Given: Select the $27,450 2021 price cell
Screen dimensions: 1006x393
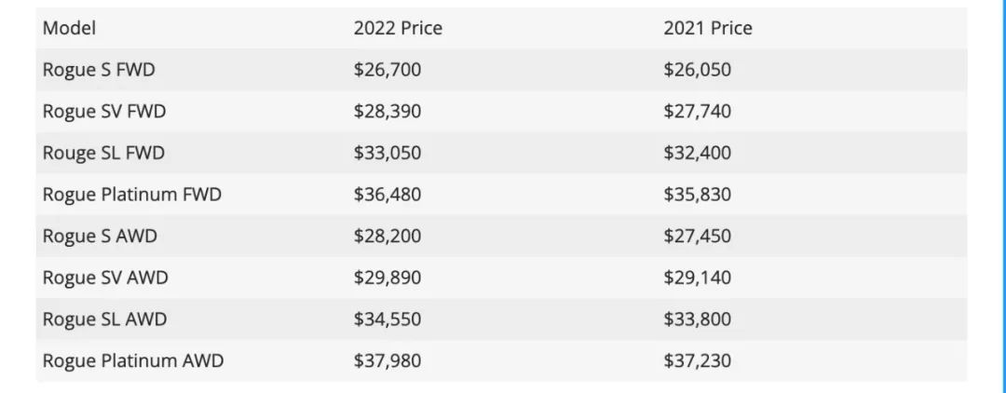Looking at the screenshot, I should pos(698,236).
